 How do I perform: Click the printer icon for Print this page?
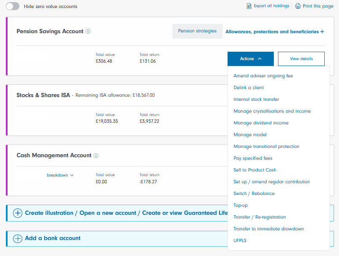298,6
